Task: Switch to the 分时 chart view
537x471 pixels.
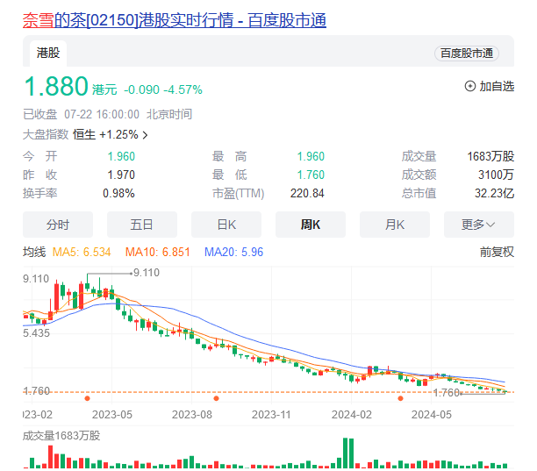Action: (x=57, y=224)
